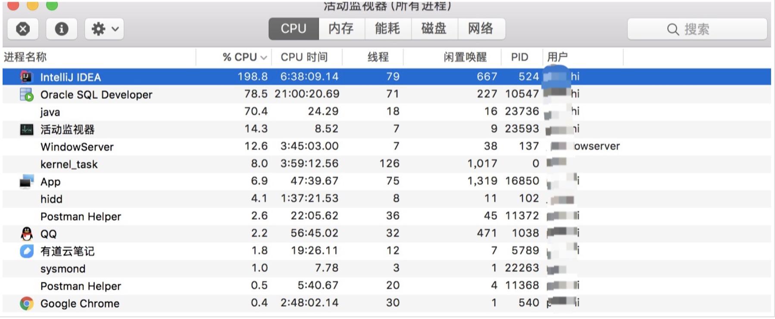Click the PID column header
This screenshot has width=775, height=319.
coord(519,56)
